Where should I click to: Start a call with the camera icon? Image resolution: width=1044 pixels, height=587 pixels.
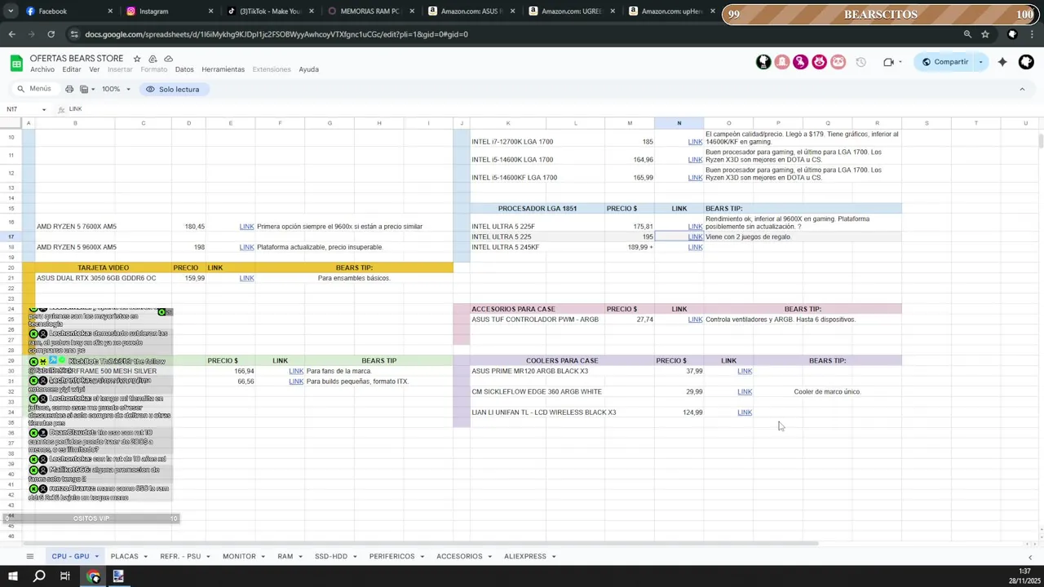(888, 62)
